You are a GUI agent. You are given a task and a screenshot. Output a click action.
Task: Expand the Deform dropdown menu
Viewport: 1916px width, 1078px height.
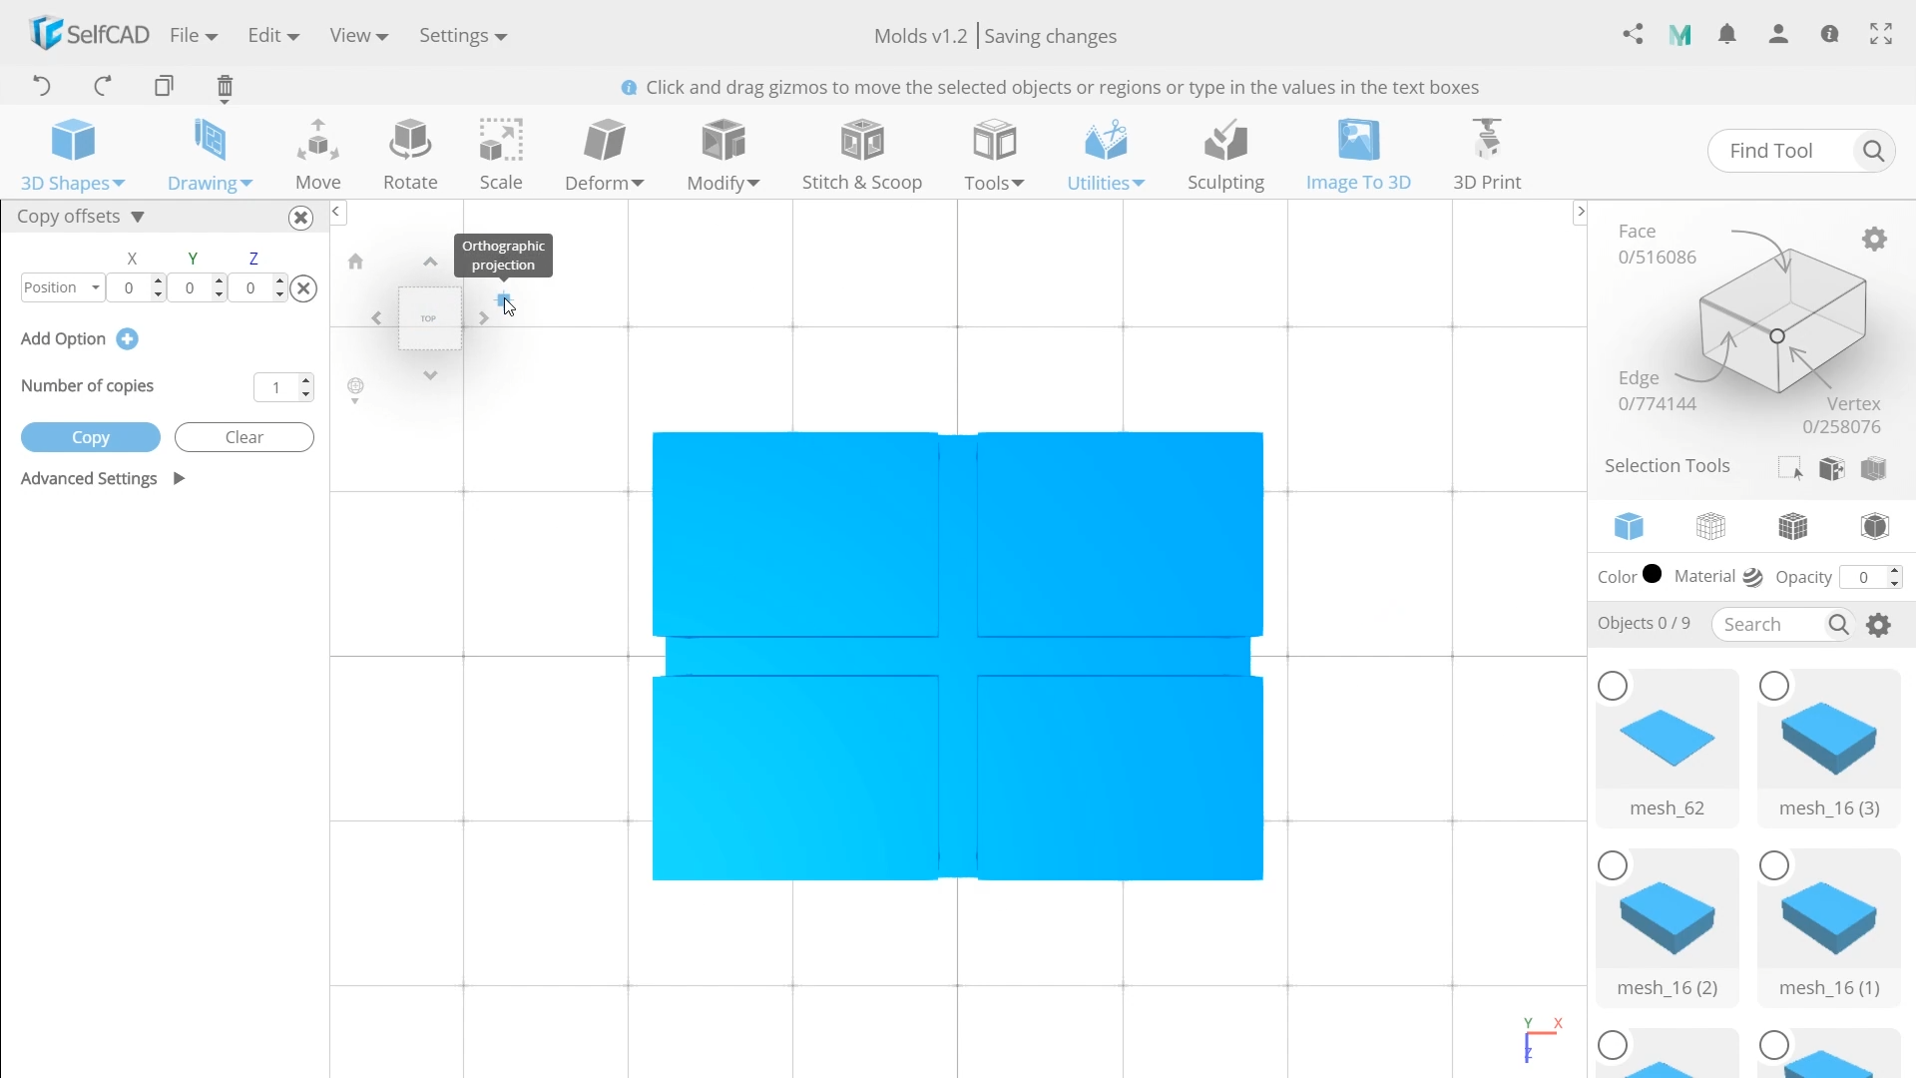pos(603,182)
